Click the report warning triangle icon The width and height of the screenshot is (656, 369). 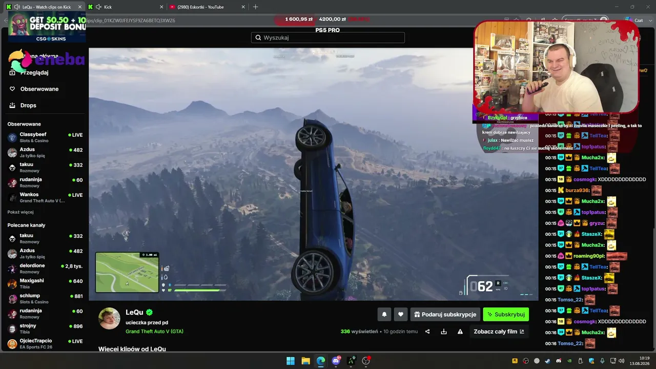click(x=460, y=332)
